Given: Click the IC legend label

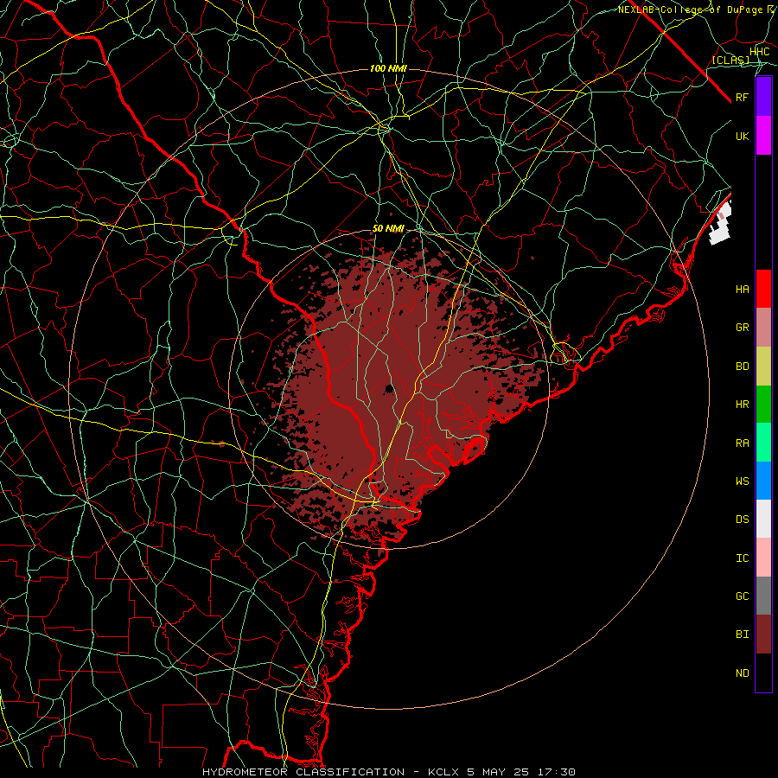Looking at the screenshot, I should [742, 558].
